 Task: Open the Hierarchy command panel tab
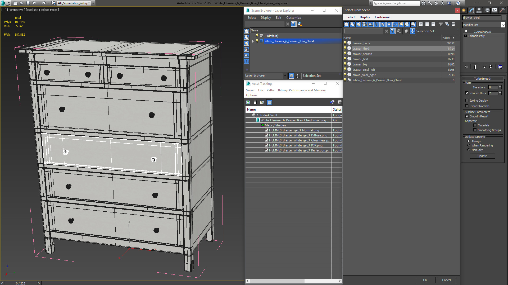click(479, 10)
